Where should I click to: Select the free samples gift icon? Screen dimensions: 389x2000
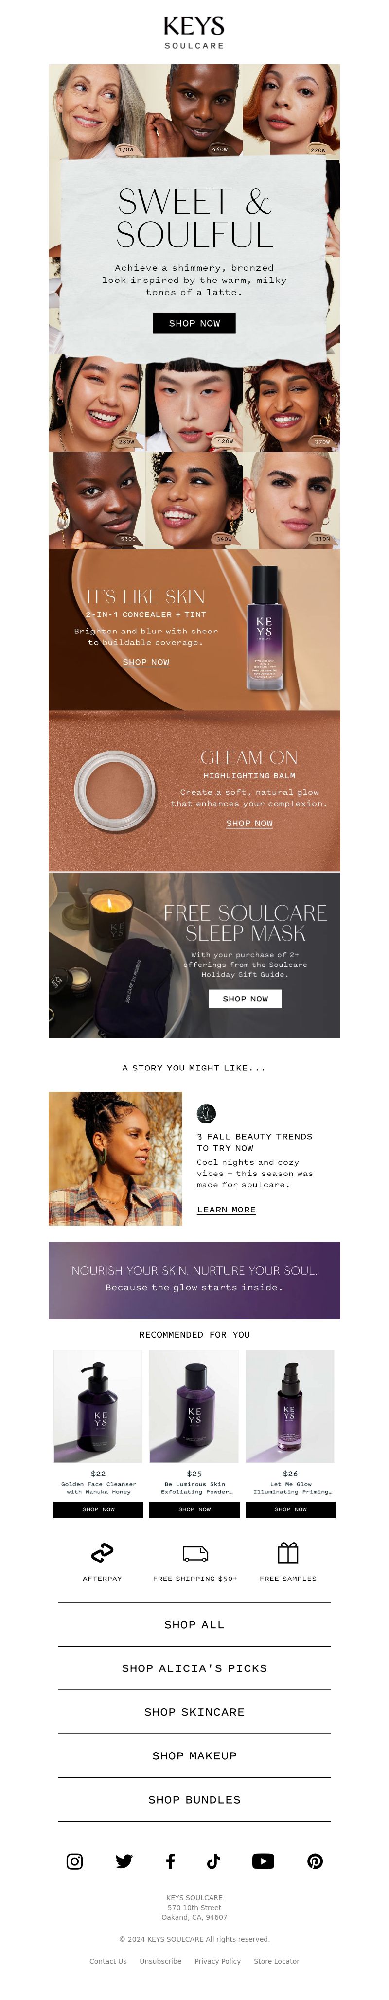[288, 1553]
